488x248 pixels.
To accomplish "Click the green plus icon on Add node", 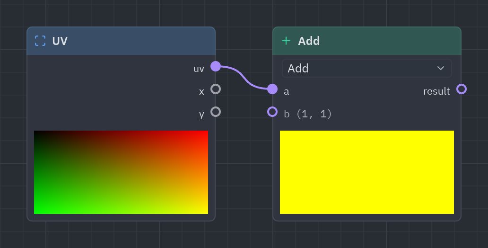I will tap(286, 41).
